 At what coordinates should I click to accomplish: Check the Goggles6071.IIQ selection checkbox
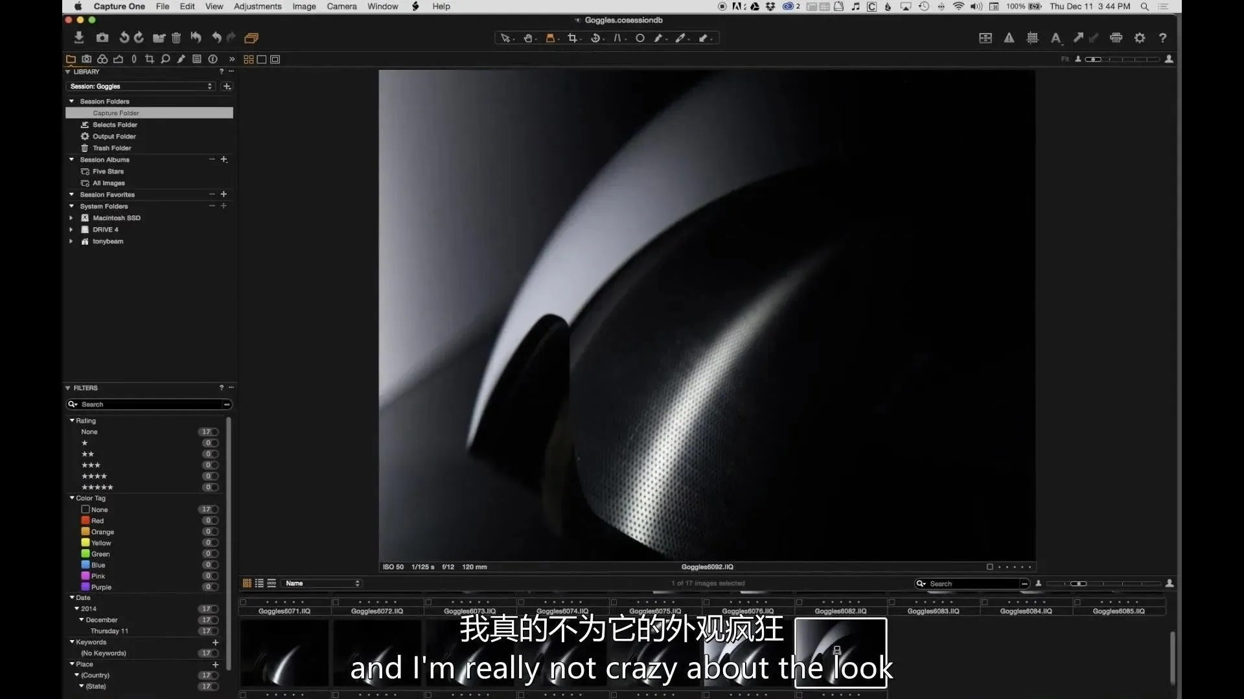coord(243,602)
